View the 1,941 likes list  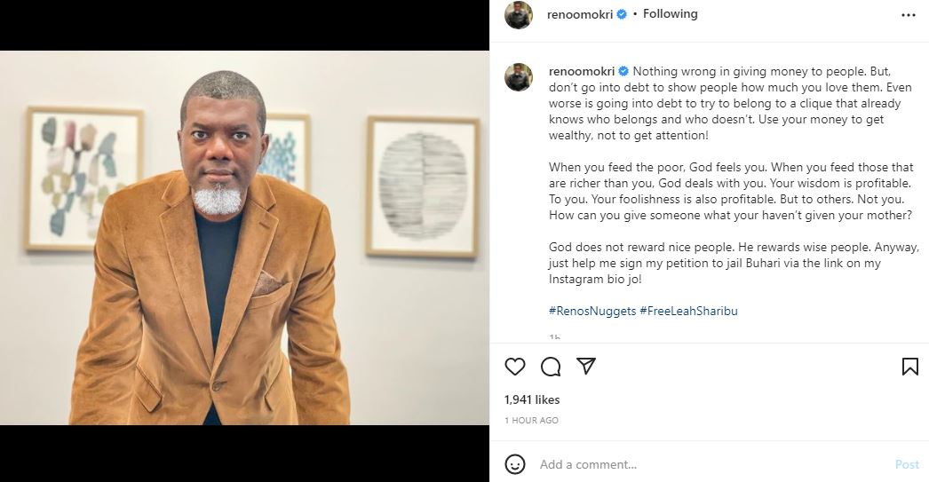coord(532,400)
